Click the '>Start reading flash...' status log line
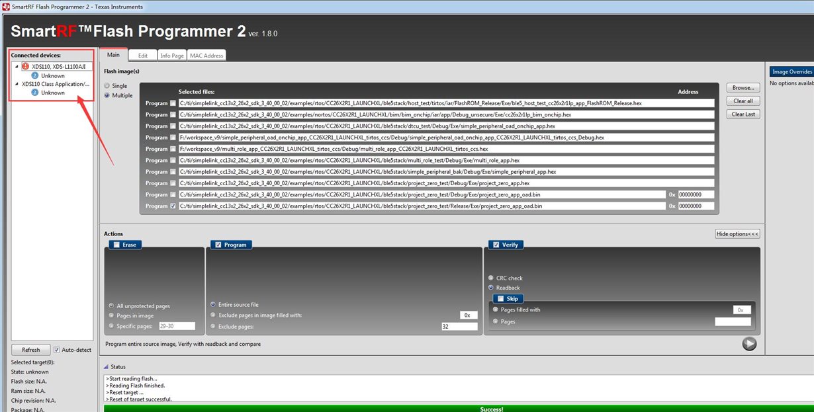The image size is (814, 412). (x=132, y=378)
